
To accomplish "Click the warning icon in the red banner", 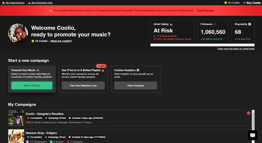I will click(x=51, y=11).
